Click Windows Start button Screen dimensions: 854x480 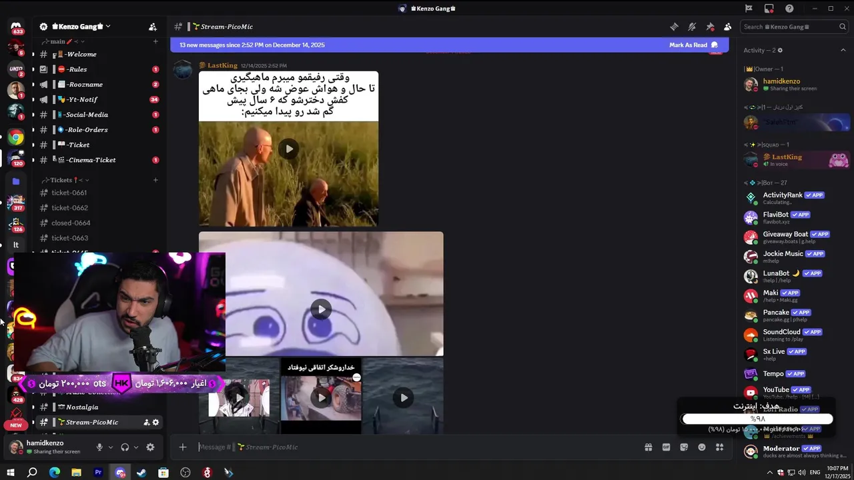10,473
